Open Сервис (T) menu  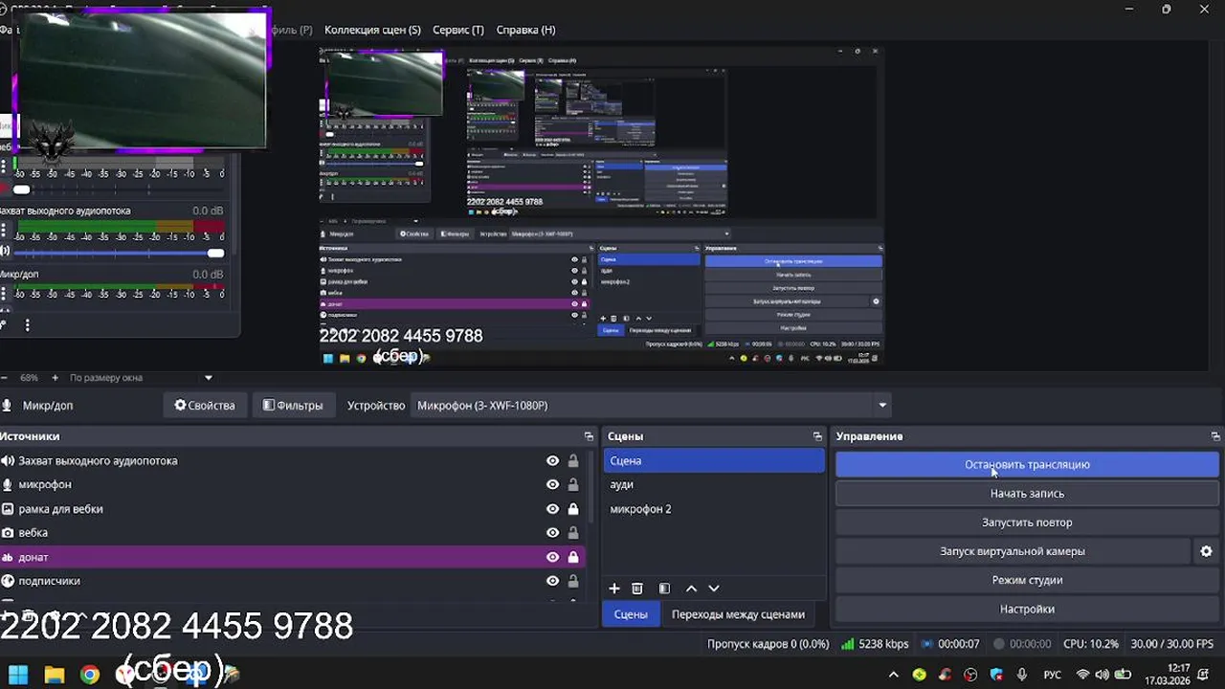tap(458, 30)
